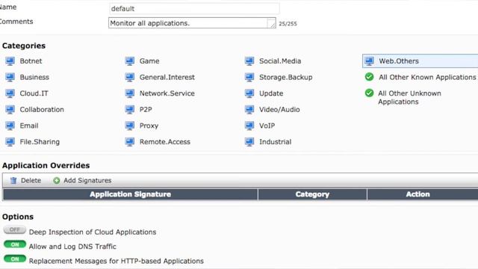Click green check for All Other Unknown Applications
This screenshot has width=478, height=269.
pos(369,93)
